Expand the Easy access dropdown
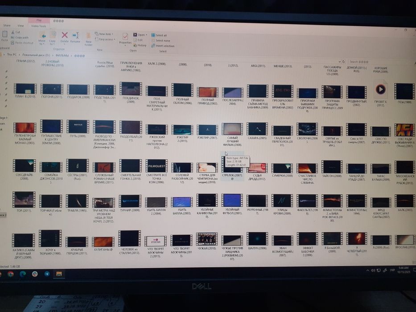This screenshot has width=416, height=312. point(105,39)
